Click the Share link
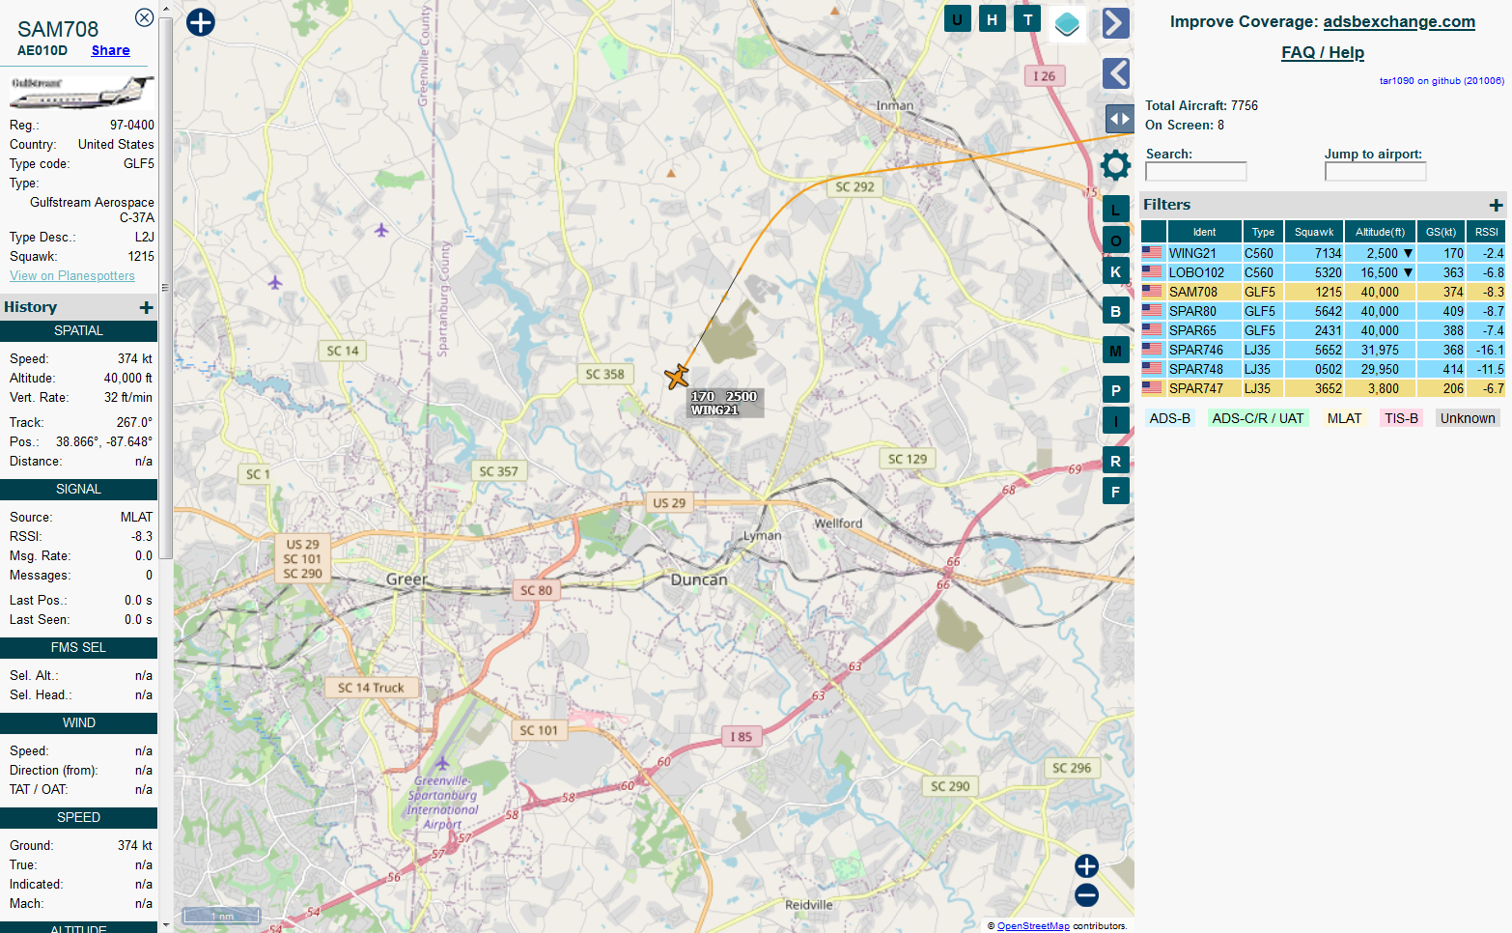Viewport: 1512px width, 933px height. coord(111,50)
